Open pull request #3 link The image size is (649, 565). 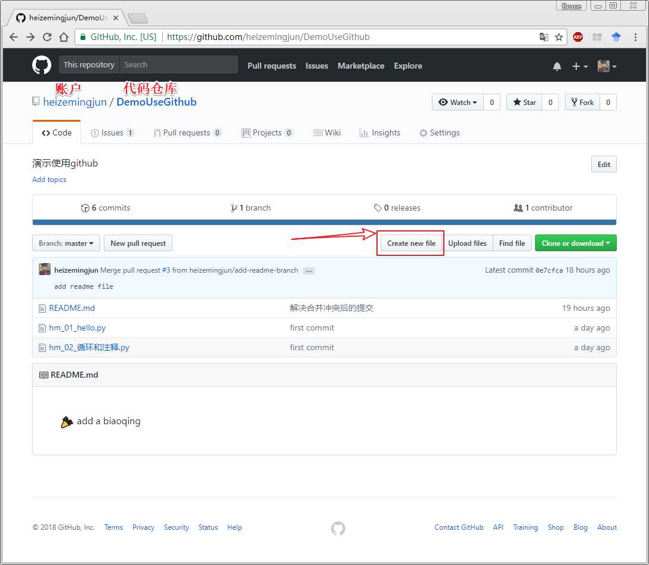click(166, 270)
